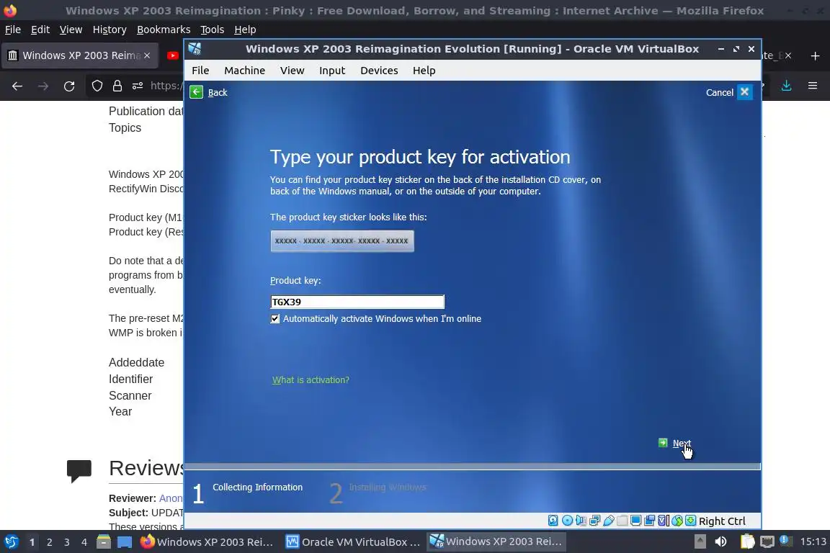Click the network adapter status icon
This screenshot has height=553, width=830.
(x=594, y=521)
